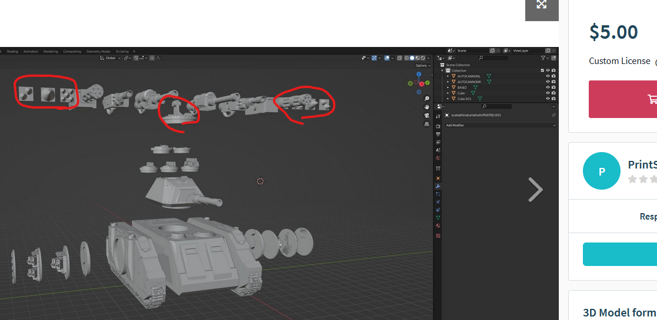
Task: Toggle viewport visibility of Cube.001
Action: pos(548,99)
